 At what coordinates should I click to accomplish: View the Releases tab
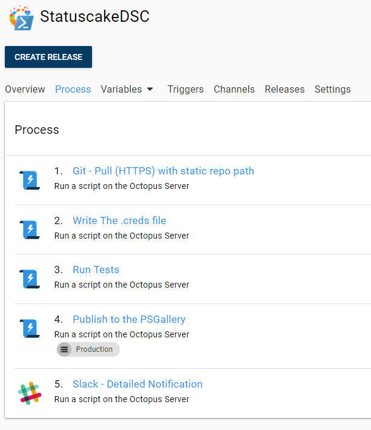(x=284, y=90)
